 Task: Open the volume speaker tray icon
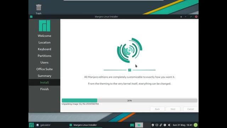(x=169, y=125)
